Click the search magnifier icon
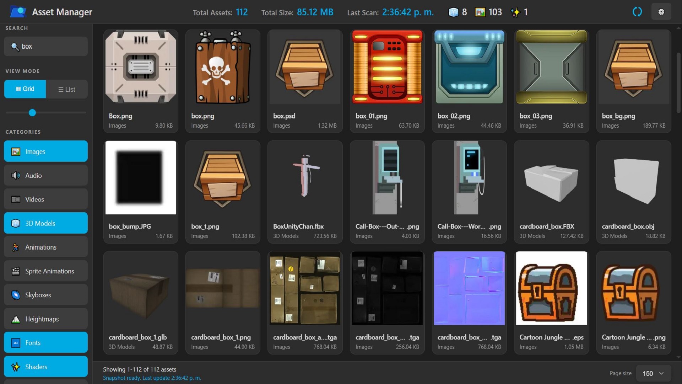 (15, 47)
